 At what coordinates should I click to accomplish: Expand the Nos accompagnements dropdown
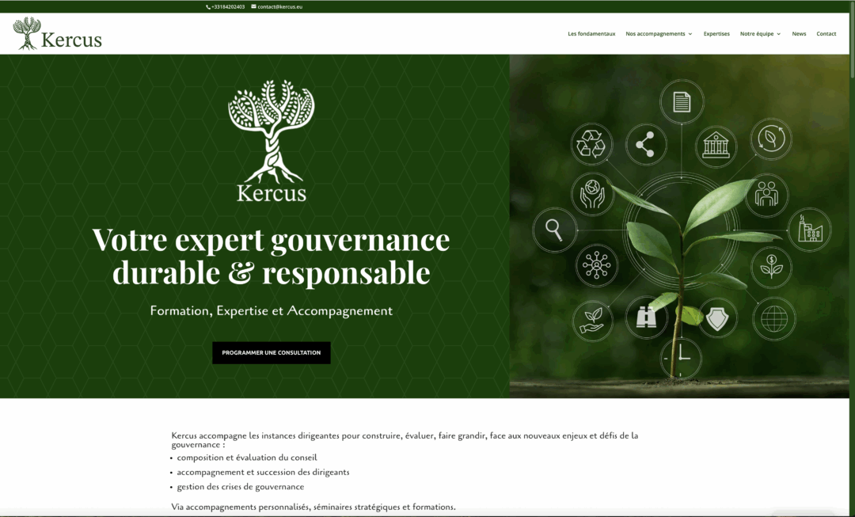click(x=659, y=34)
